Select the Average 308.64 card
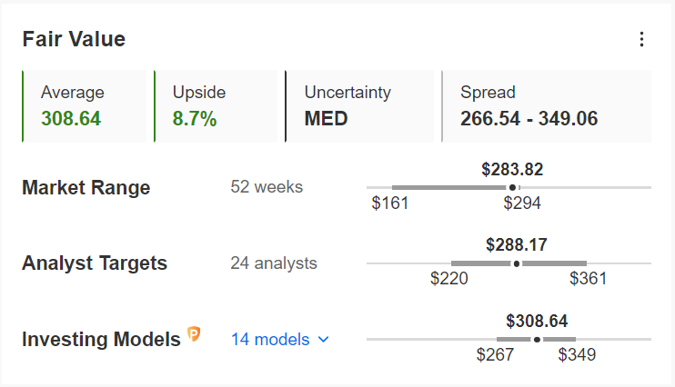Image resolution: width=675 pixels, height=387 pixels. coord(85,106)
